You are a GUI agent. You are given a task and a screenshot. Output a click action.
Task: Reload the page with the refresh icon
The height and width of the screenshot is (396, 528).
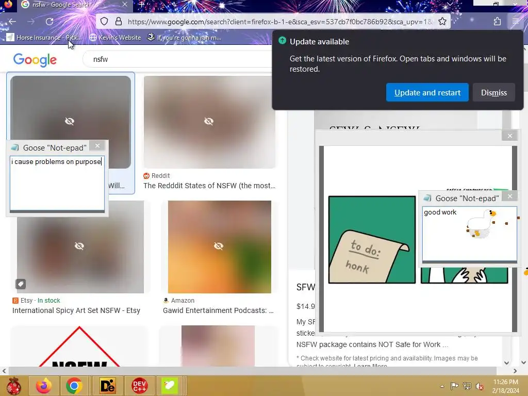pyautogui.click(x=49, y=22)
